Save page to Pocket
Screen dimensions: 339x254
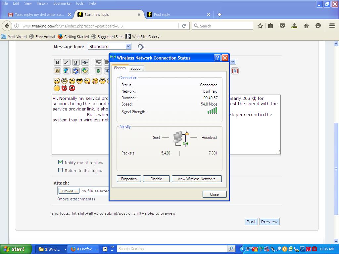pyautogui.click(x=282, y=26)
